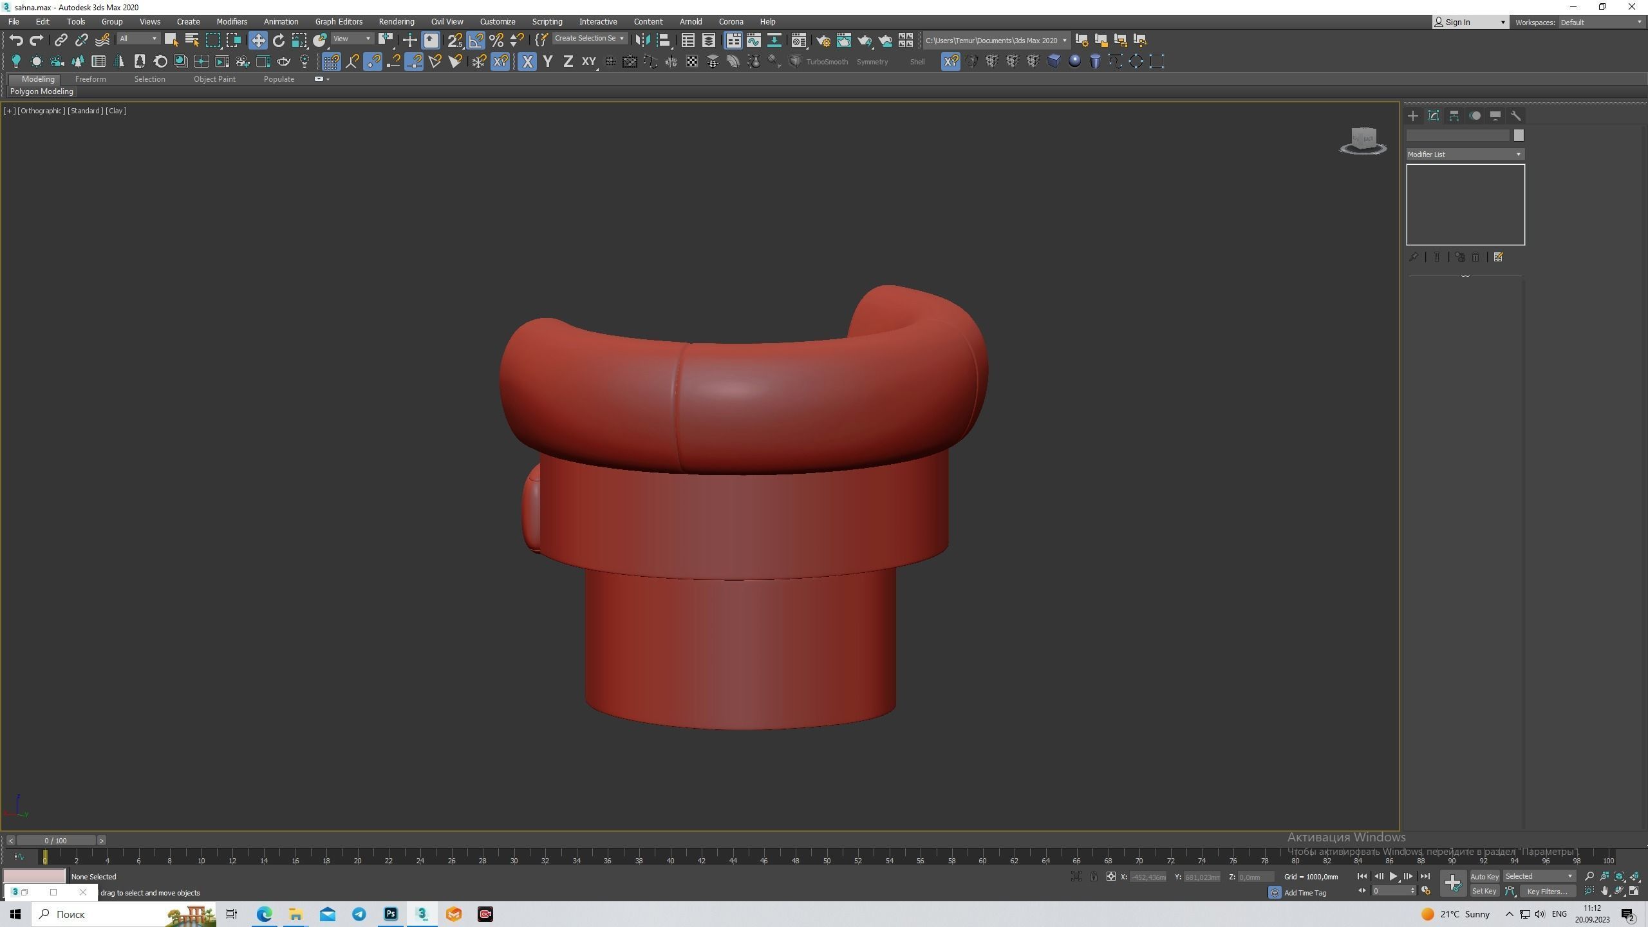This screenshot has width=1648, height=927.
Task: Toggle the Y axis constraint
Action: pyautogui.click(x=548, y=62)
